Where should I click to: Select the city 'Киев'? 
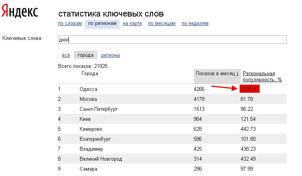coord(85,119)
